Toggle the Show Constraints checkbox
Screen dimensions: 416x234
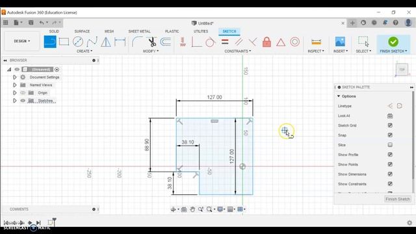390,184
